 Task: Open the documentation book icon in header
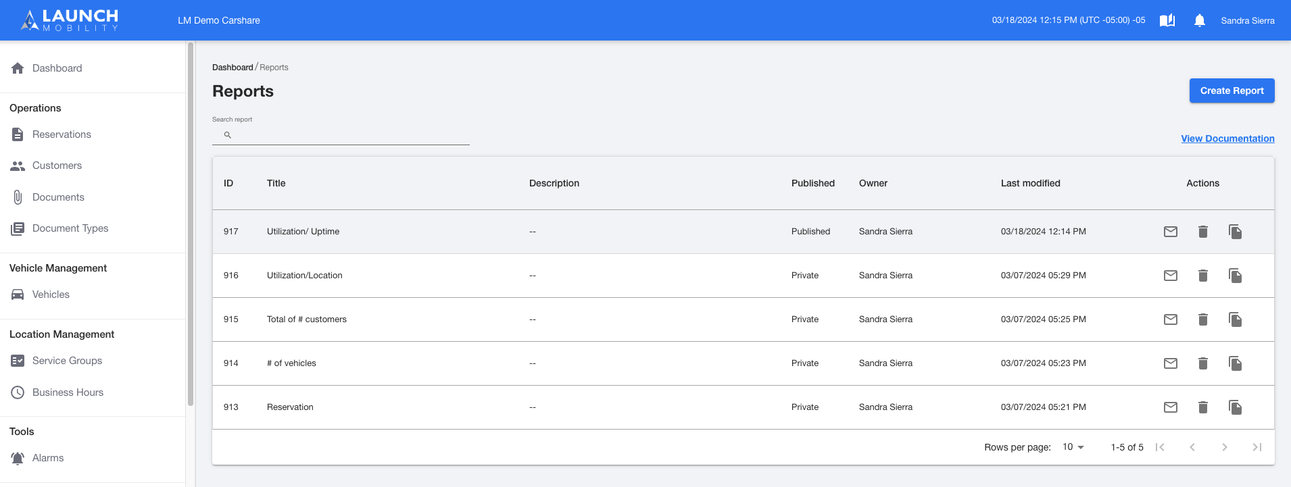(1167, 20)
